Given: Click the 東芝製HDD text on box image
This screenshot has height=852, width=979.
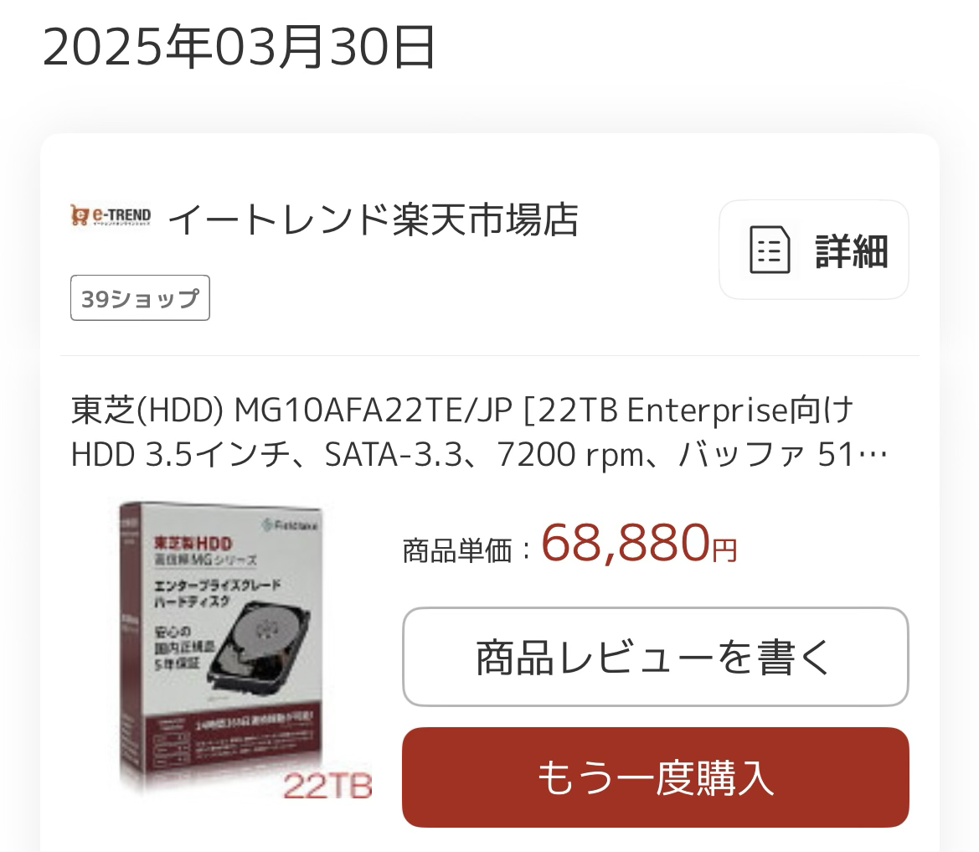Looking at the screenshot, I should click(193, 544).
